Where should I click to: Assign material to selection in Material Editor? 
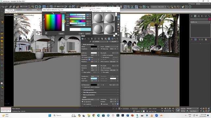pos(88,39)
